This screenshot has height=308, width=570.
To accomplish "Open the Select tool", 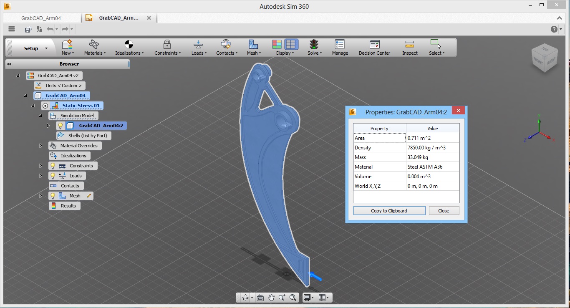I will pyautogui.click(x=436, y=48).
